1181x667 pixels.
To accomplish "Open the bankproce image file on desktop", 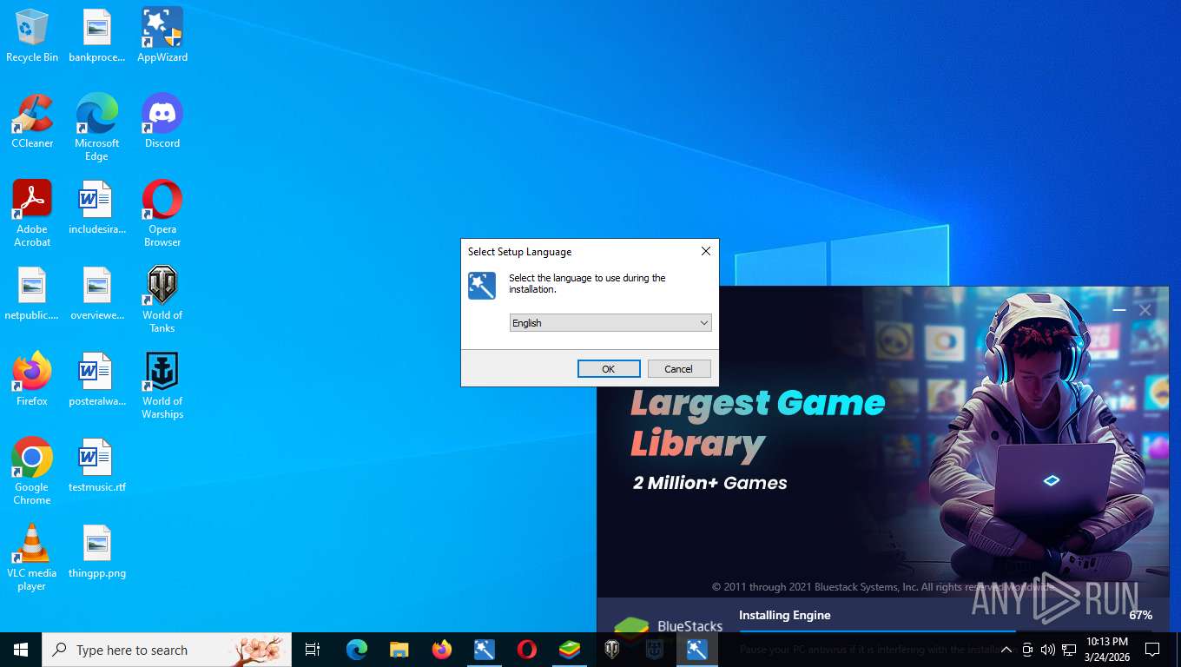I will (97, 36).
